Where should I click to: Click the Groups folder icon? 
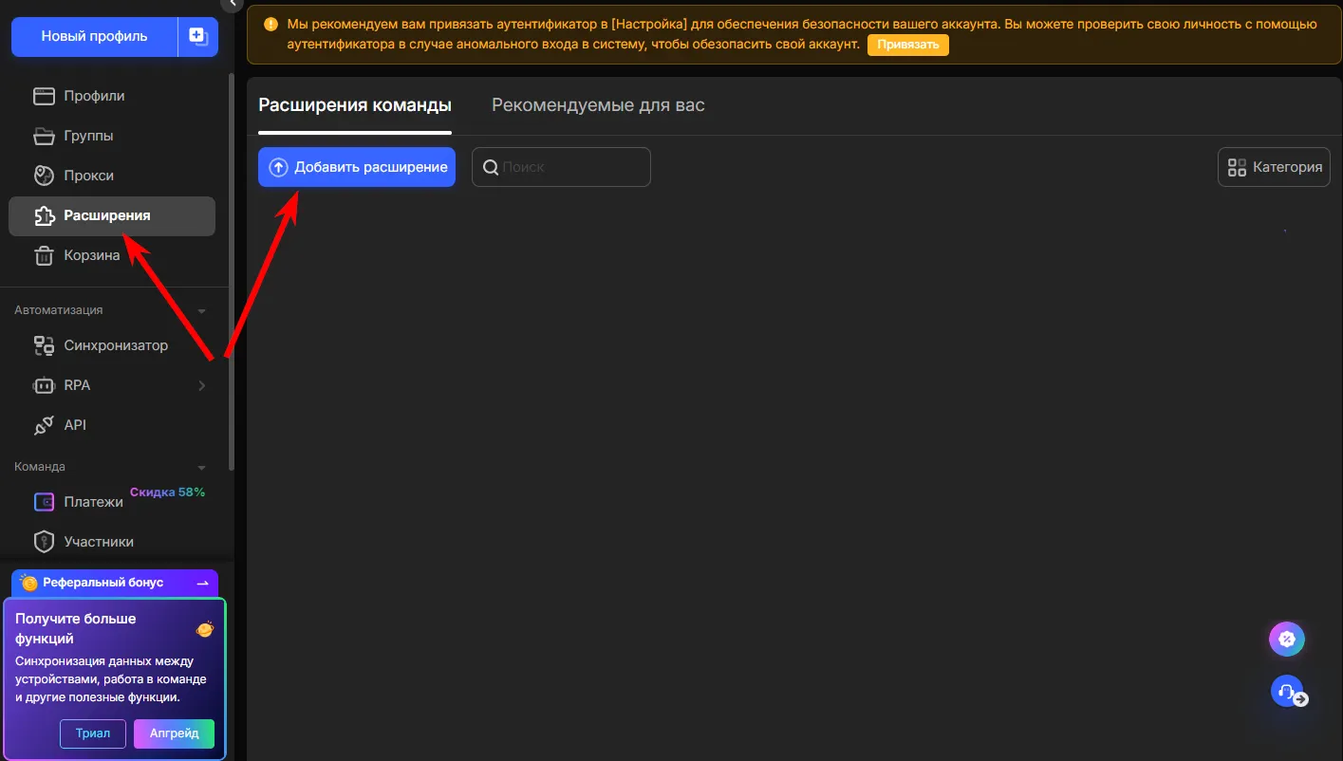tap(44, 136)
